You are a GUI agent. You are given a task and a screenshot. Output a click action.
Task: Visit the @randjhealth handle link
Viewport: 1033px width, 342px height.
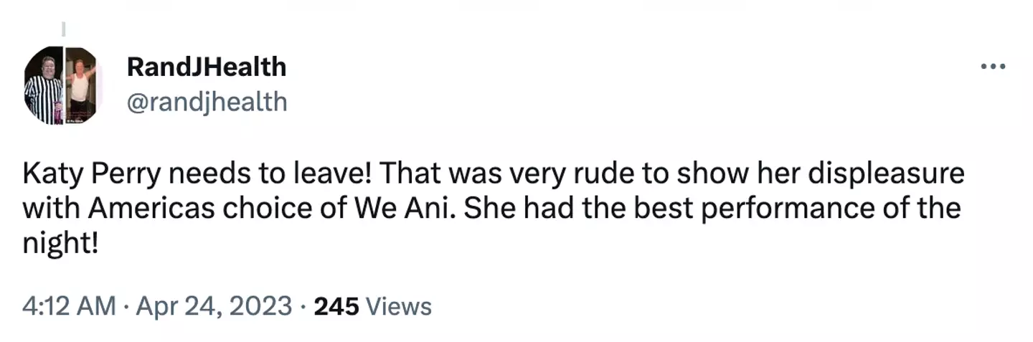(x=207, y=102)
